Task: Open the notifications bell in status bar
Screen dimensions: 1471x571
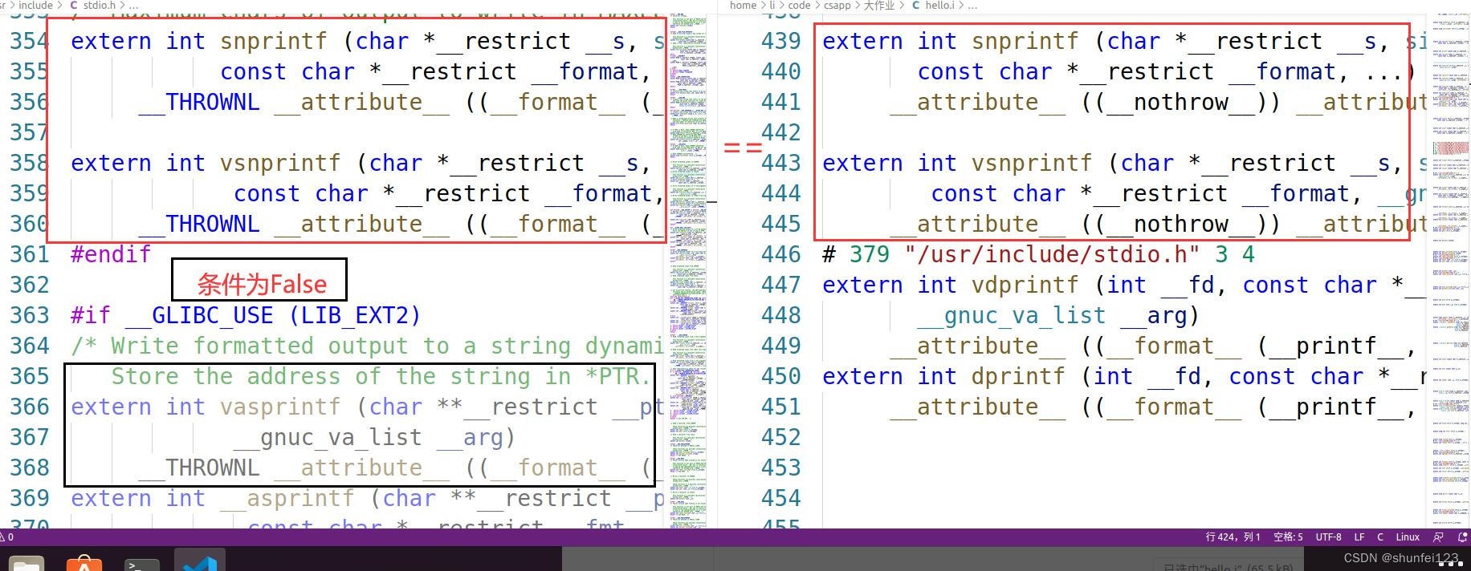Action: tap(1462, 537)
